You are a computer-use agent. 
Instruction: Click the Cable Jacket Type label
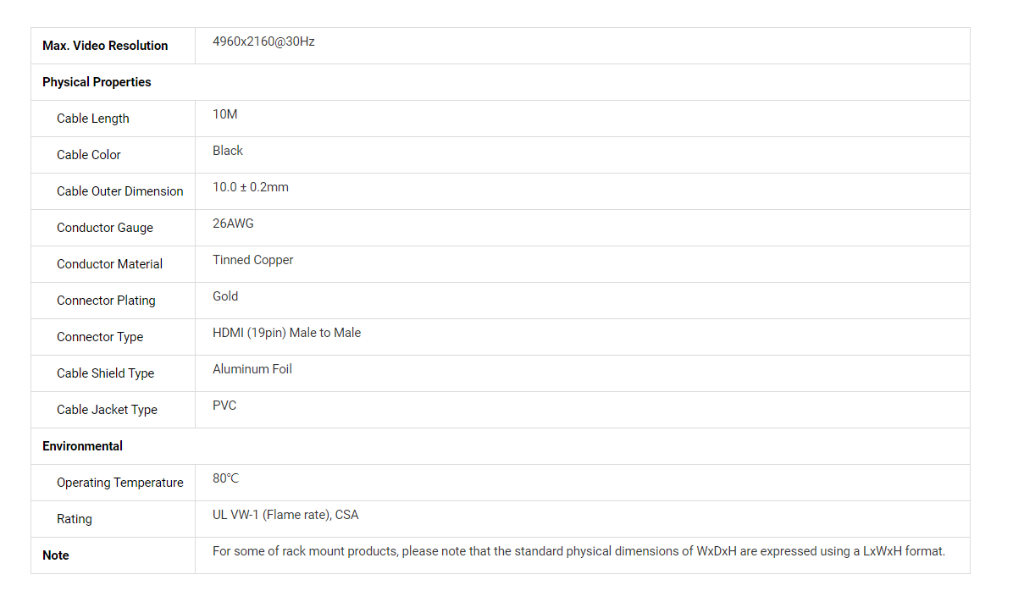107,410
